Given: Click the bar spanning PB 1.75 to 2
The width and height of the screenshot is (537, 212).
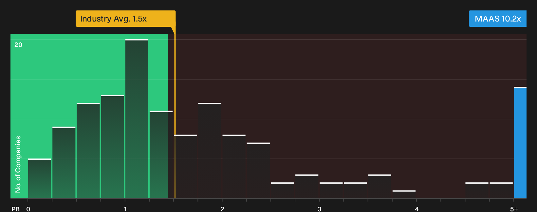Looking at the screenshot, I should tap(210, 151).
